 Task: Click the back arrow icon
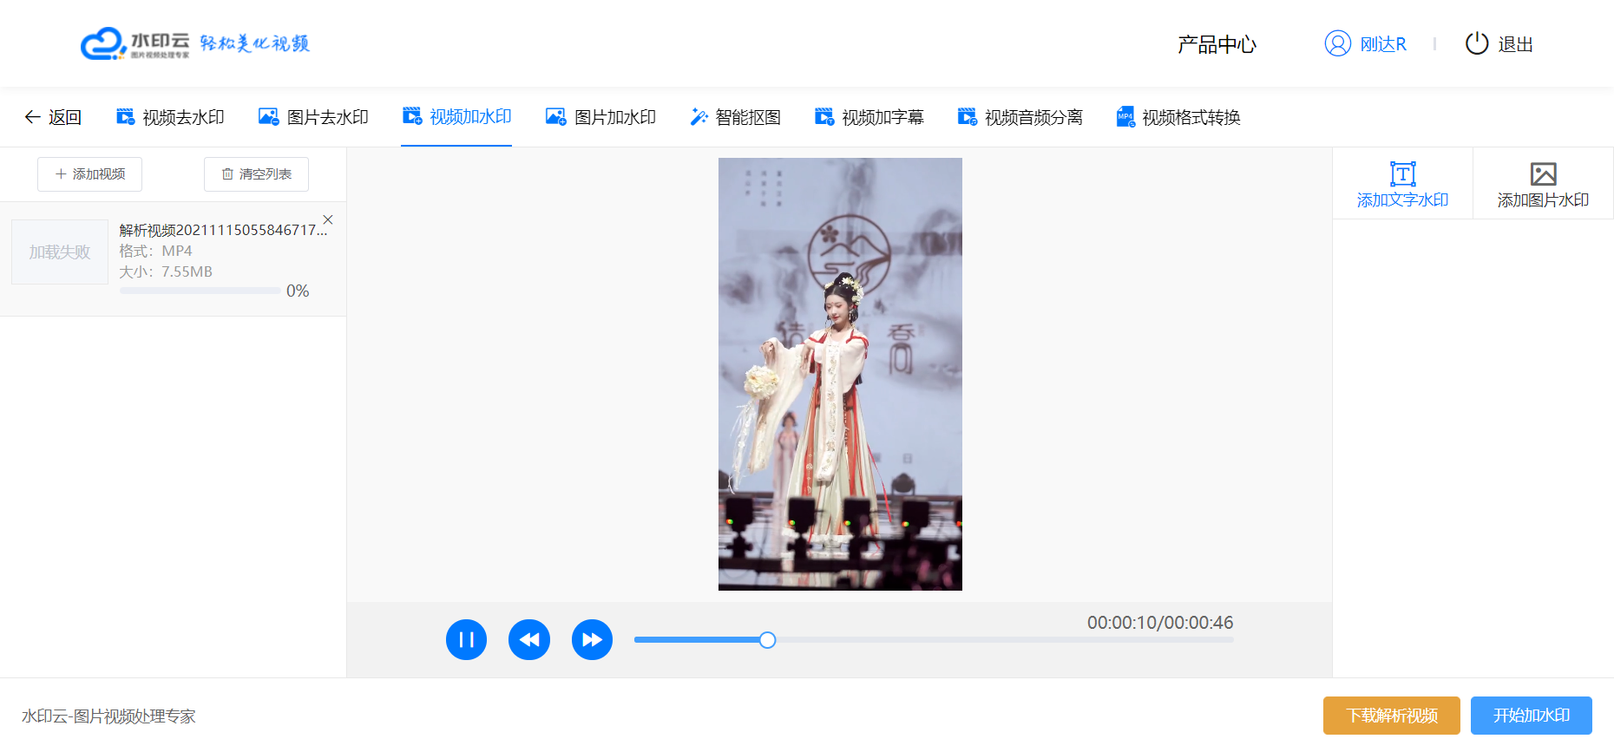[32, 117]
